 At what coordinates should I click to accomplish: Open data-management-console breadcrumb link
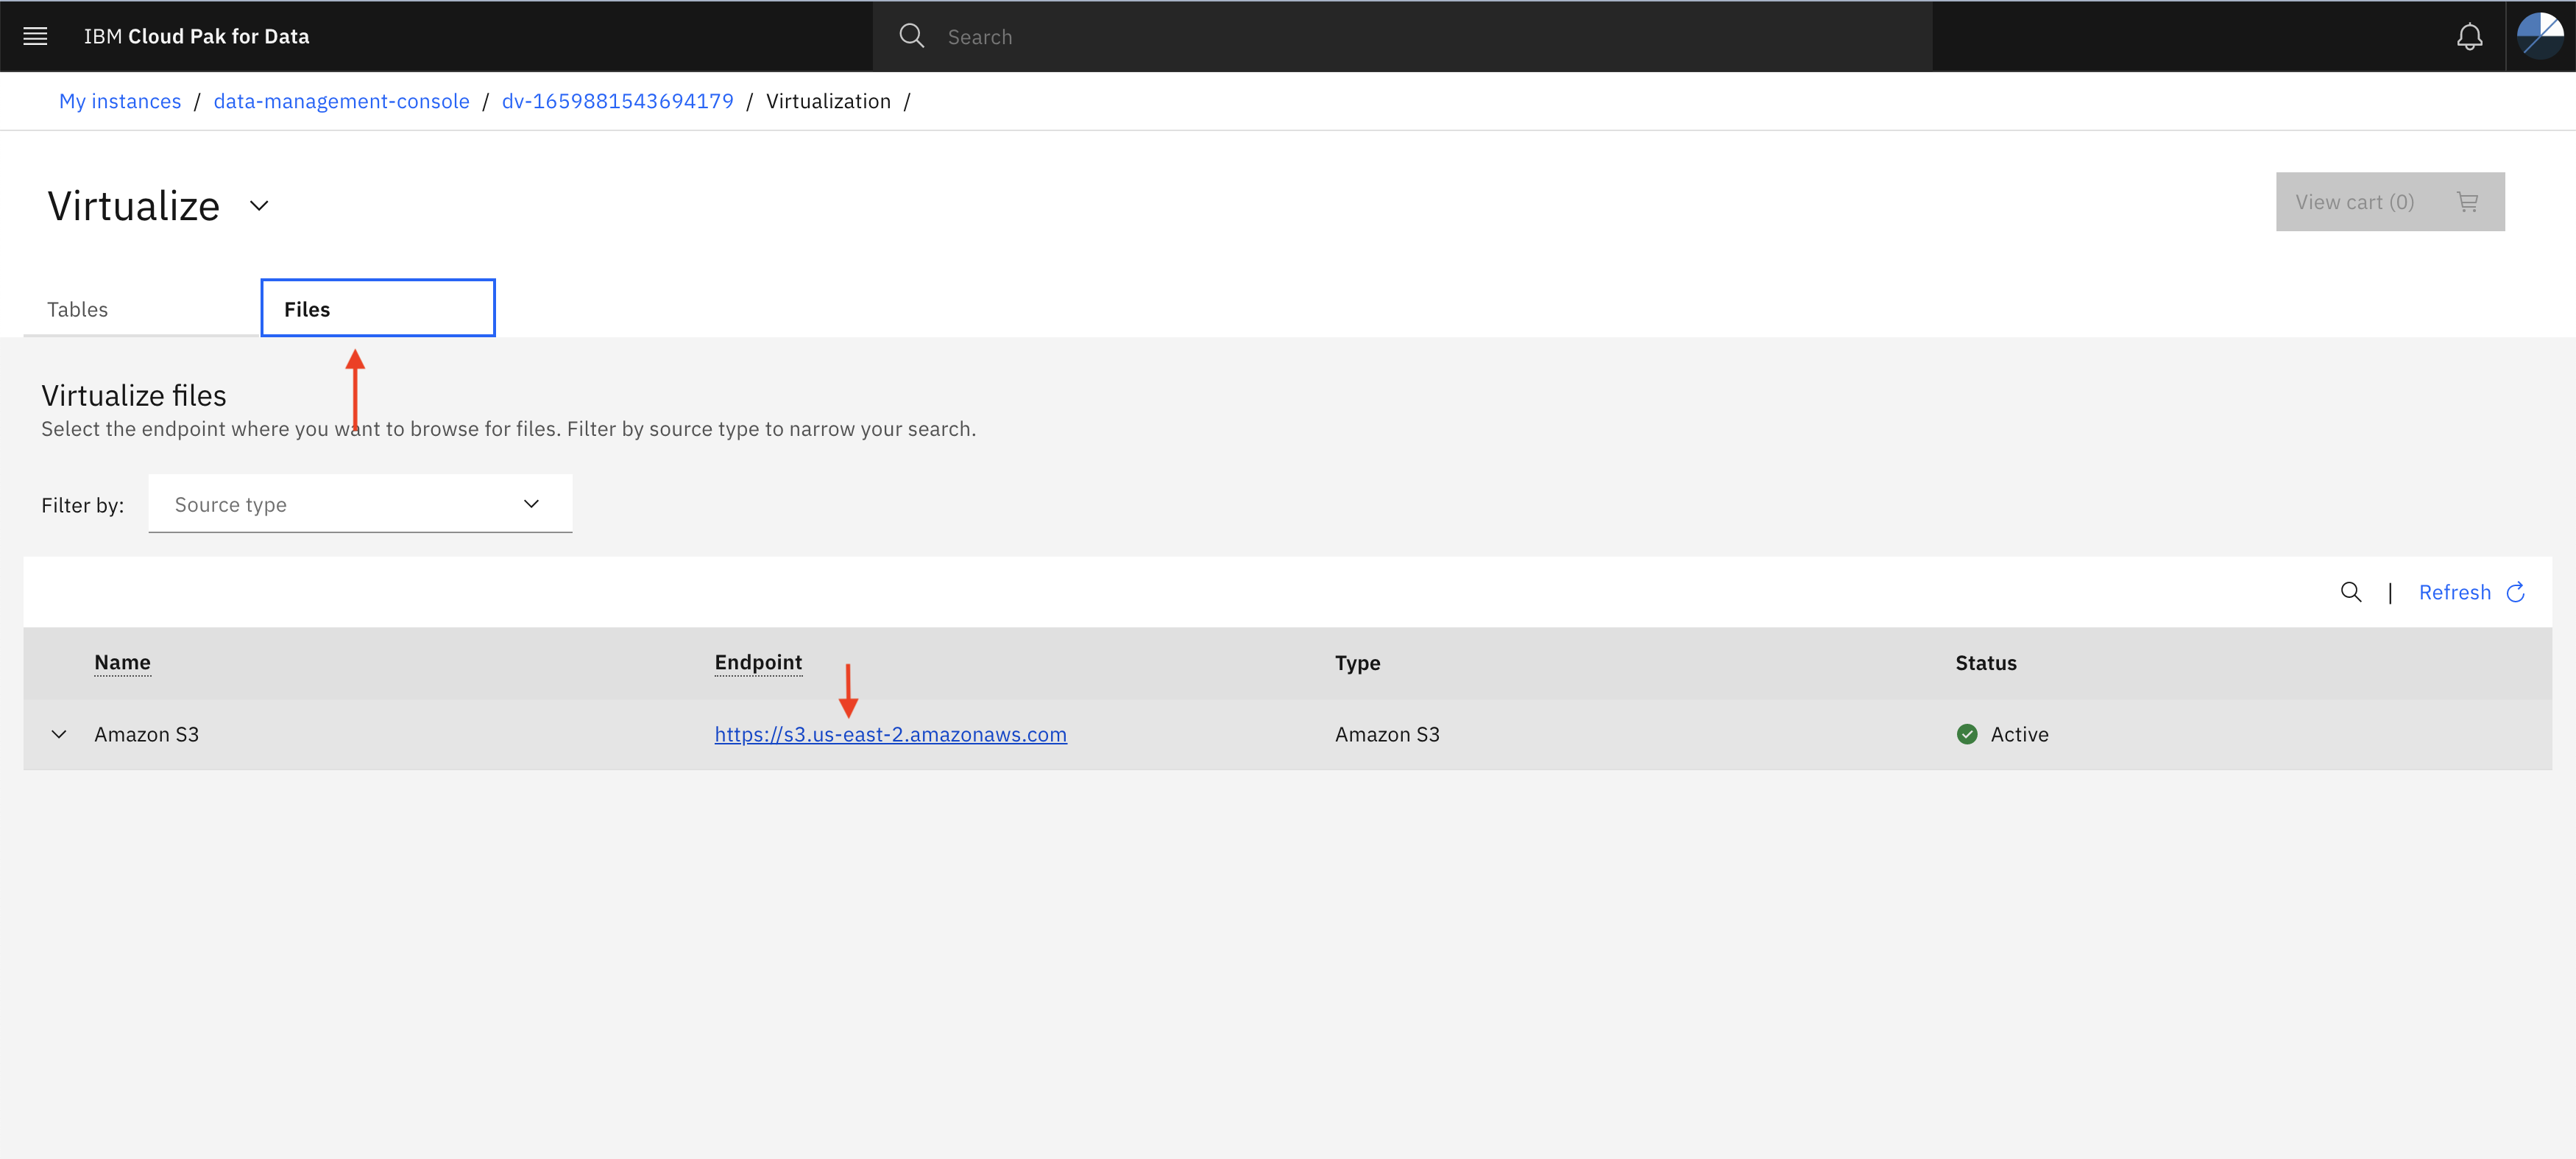click(341, 101)
